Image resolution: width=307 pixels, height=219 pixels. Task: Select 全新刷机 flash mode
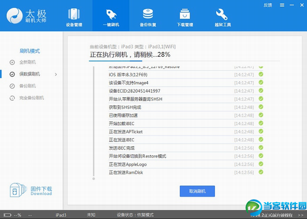[27, 62]
